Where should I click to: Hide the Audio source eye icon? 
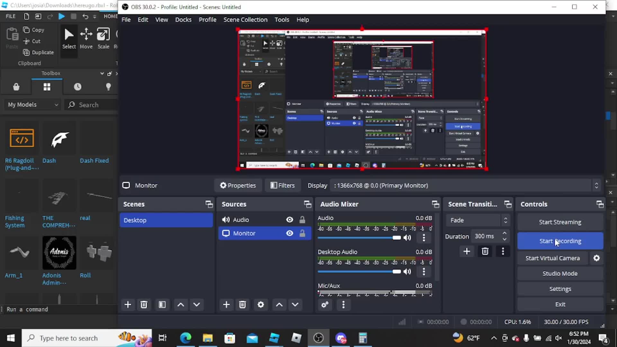click(x=290, y=220)
